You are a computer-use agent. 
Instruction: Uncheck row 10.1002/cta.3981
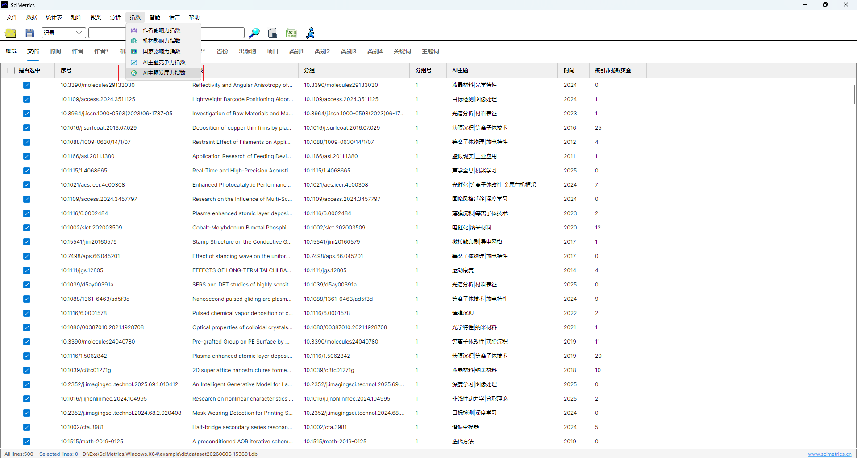(x=27, y=427)
